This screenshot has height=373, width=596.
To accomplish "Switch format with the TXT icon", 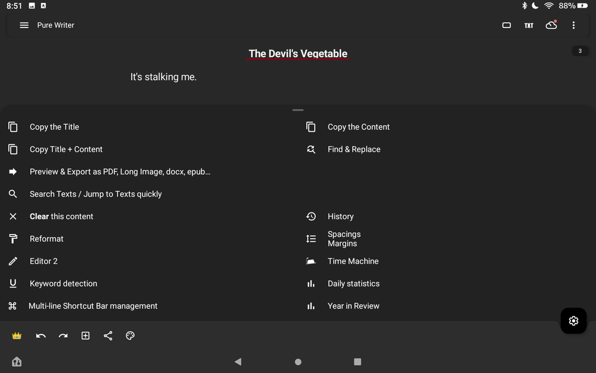I will (529, 26).
